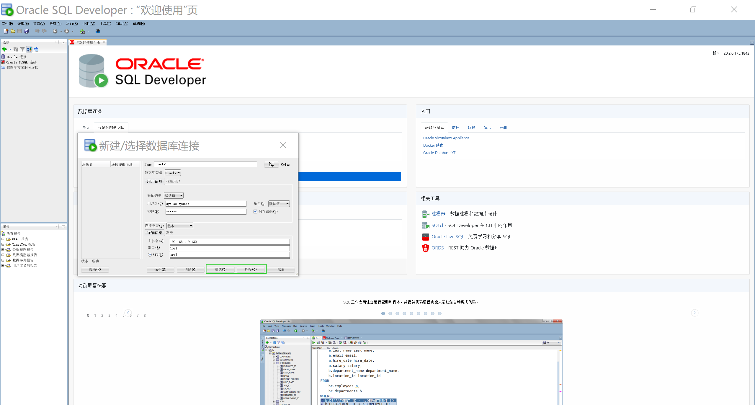Expand the 用户定义的报告 tree node

(3, 266)
